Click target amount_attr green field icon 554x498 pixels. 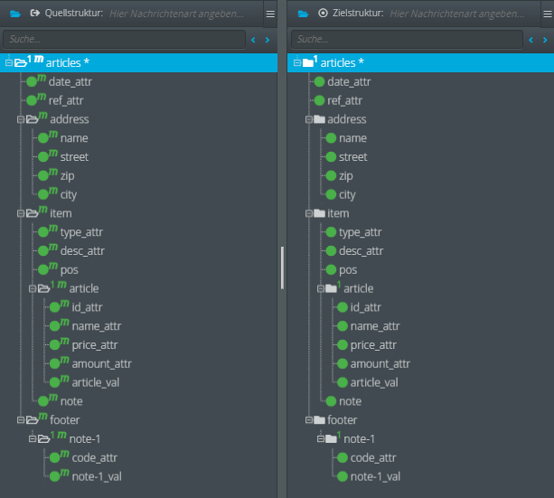[x=343, y=363]
